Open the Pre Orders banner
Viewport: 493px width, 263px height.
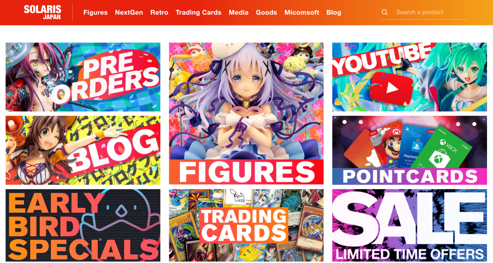tap(83, 77)
